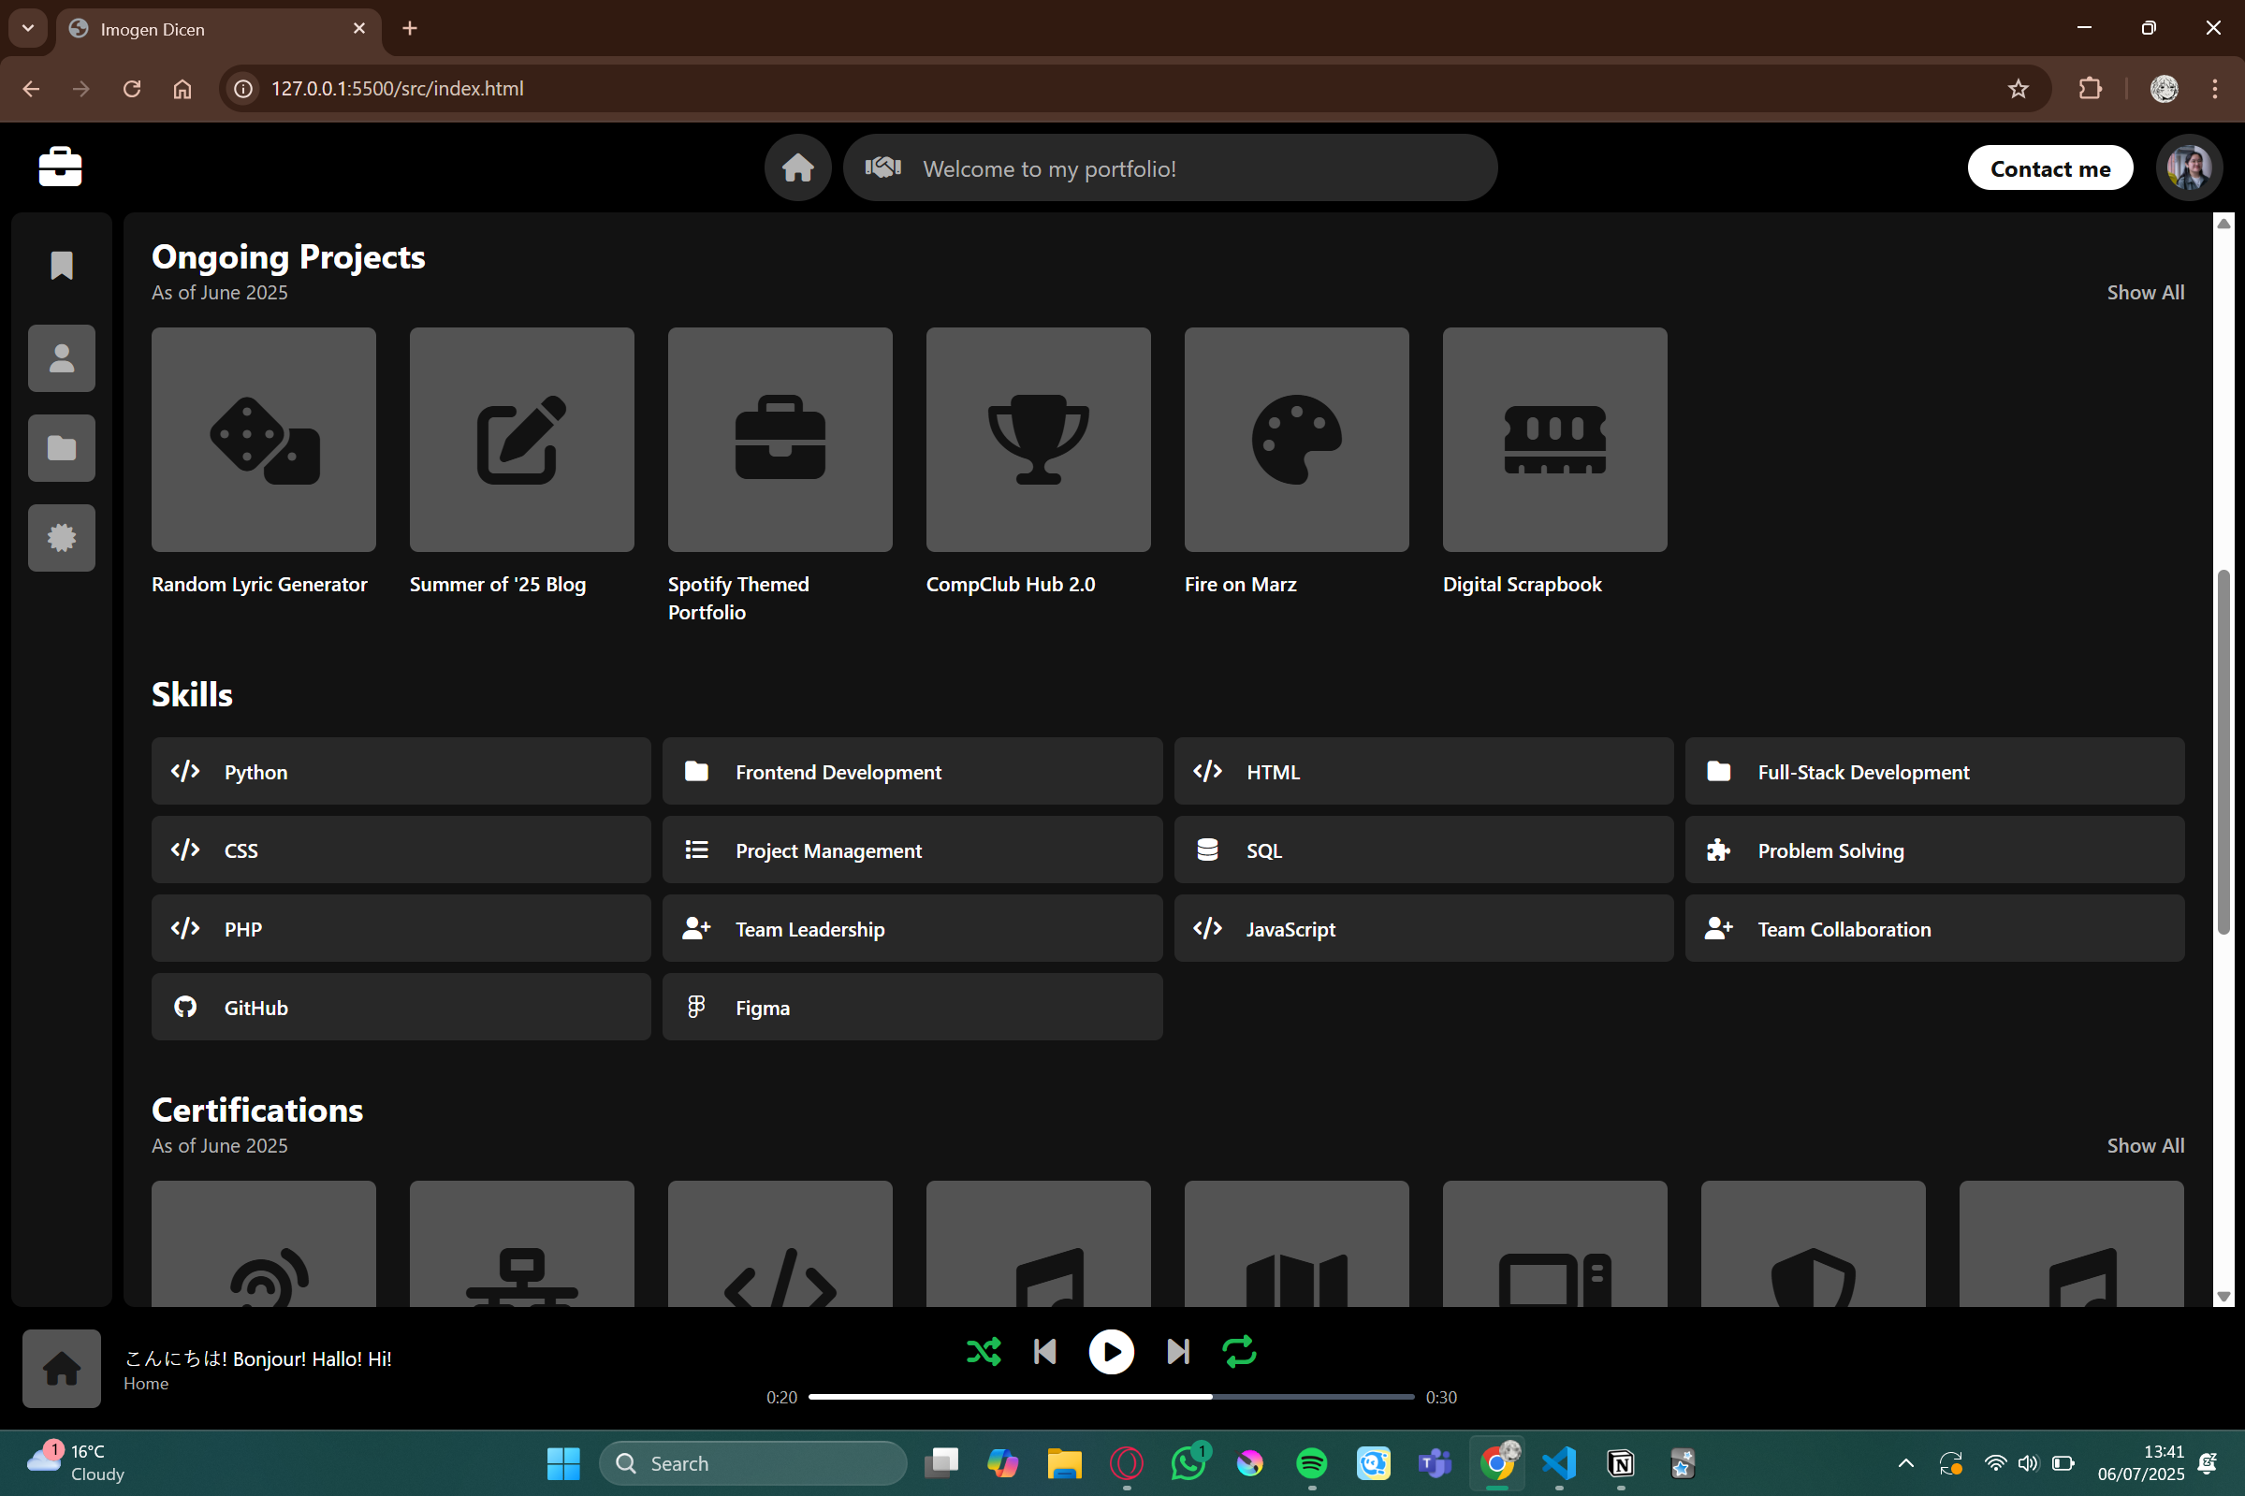Click the round home button beside the search bar
2245x1496 pixels.
click(797, 167)
